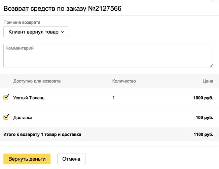The width and height of the screenshot is (219, 169).
Task: Close the refund dialog with the X icon
Action: click(214, 1)
